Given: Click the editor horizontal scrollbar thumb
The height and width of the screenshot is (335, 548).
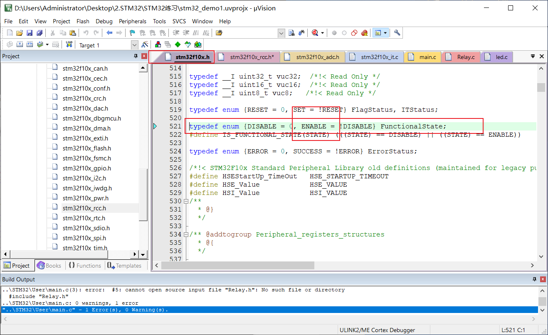Looking at the screenshot, I should point(238,265).
